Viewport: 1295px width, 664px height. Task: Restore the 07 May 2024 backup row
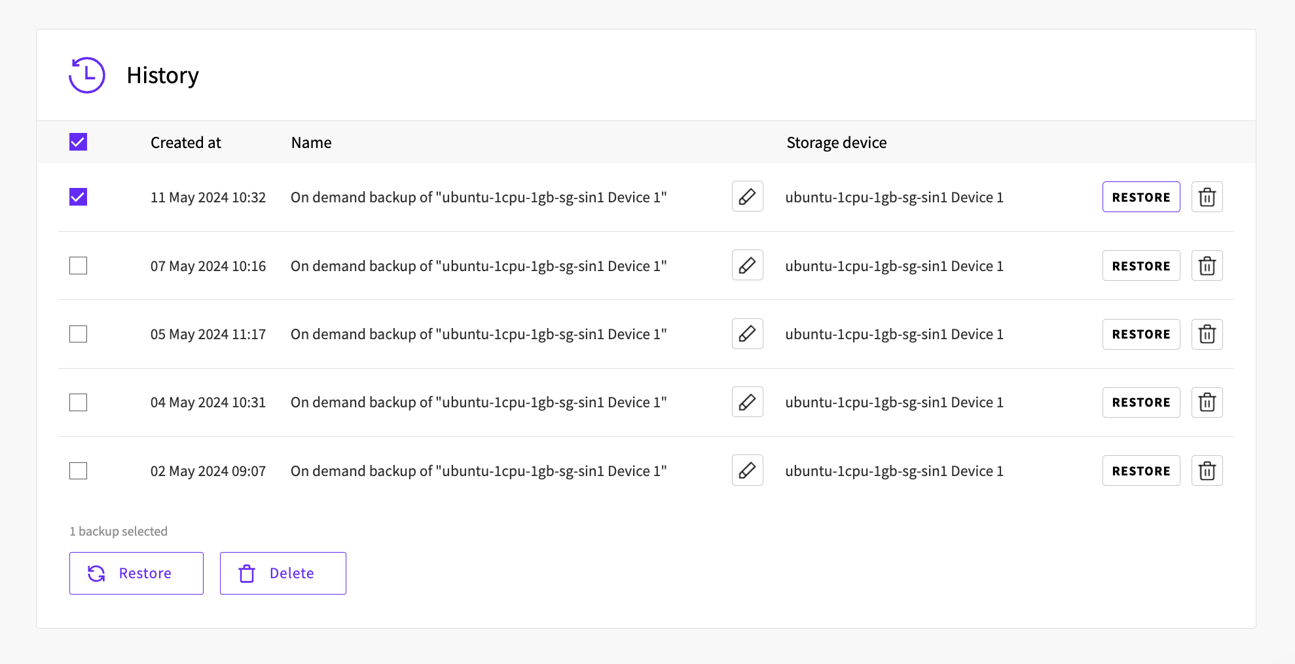[x=1141, y=265]
